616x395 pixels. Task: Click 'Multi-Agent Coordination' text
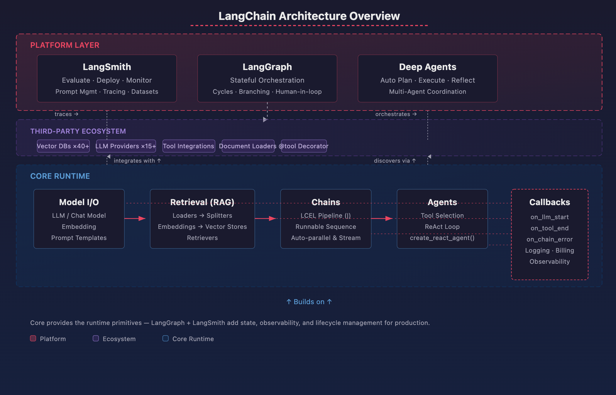tap(428, 92)
